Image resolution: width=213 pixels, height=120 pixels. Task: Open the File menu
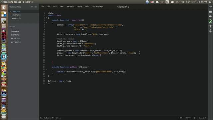[42, 6]
